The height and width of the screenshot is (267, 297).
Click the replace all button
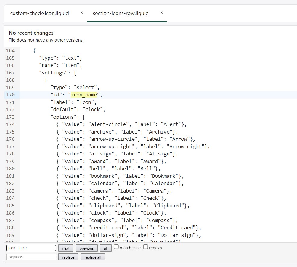pos(93,257)
